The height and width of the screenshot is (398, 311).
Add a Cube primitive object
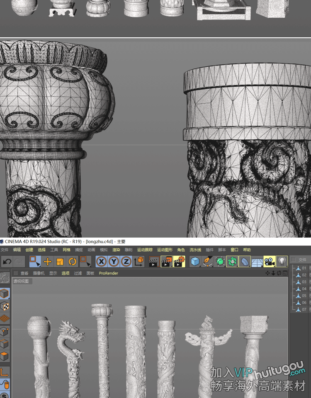(x=195, y=262)
